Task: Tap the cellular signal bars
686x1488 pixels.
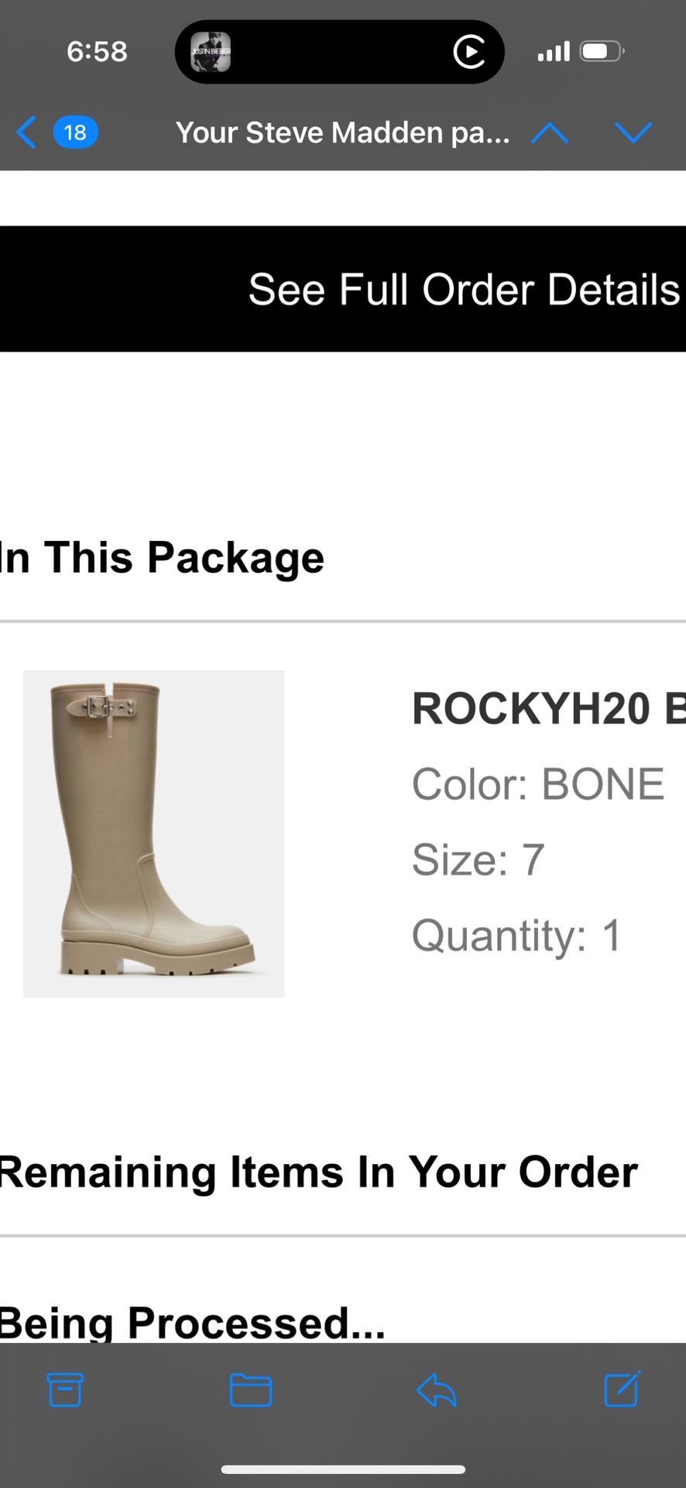Action: (x=553, y=51)
